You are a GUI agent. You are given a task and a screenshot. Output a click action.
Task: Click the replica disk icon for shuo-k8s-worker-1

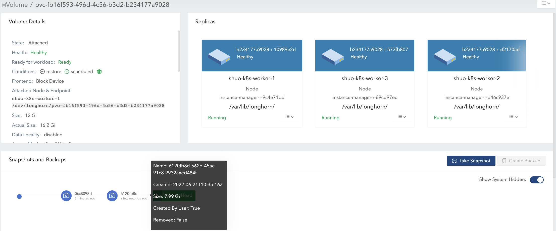tap(219, 57)
